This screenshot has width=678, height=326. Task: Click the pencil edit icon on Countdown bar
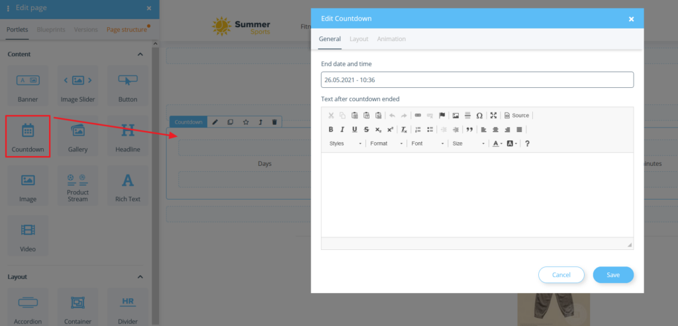(x=215, y=122)
